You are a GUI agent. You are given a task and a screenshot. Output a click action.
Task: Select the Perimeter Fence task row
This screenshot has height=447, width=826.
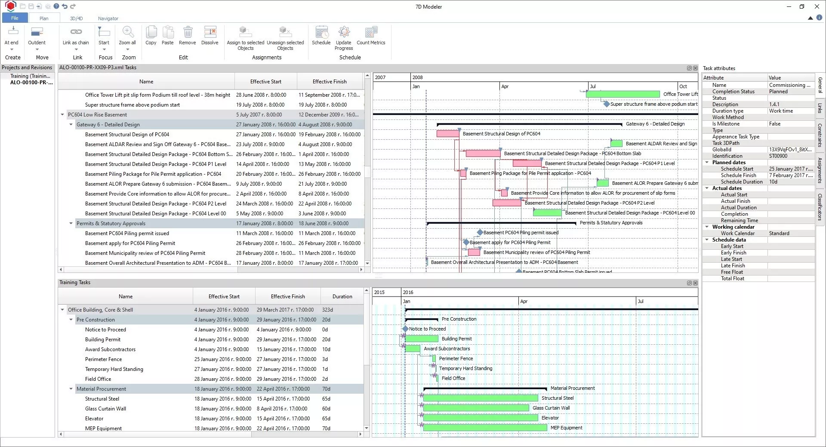(211, 359)
